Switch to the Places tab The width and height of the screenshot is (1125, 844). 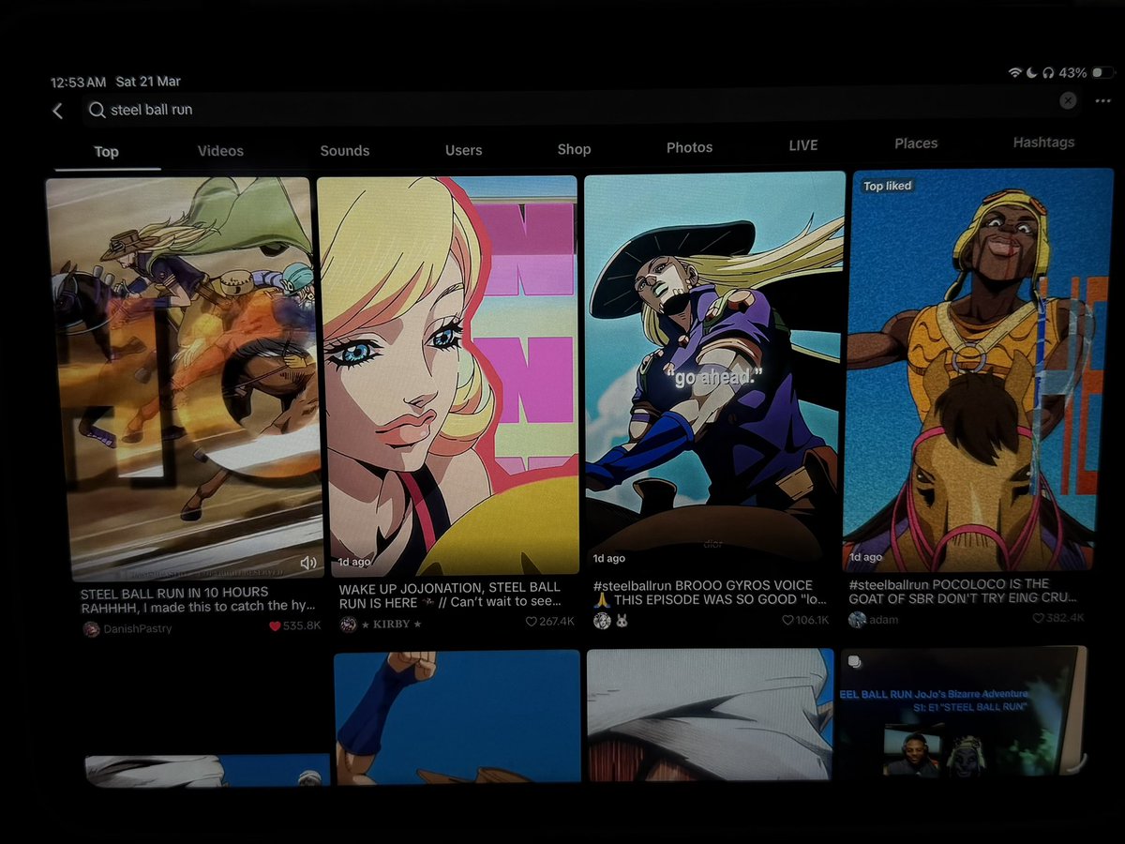(x=916, y=143)
